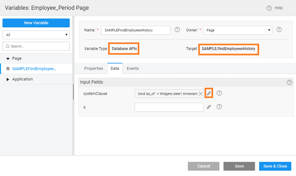Open help icon next to q field
Viewport: 296px width, 176px height.
tap(219, 107)
